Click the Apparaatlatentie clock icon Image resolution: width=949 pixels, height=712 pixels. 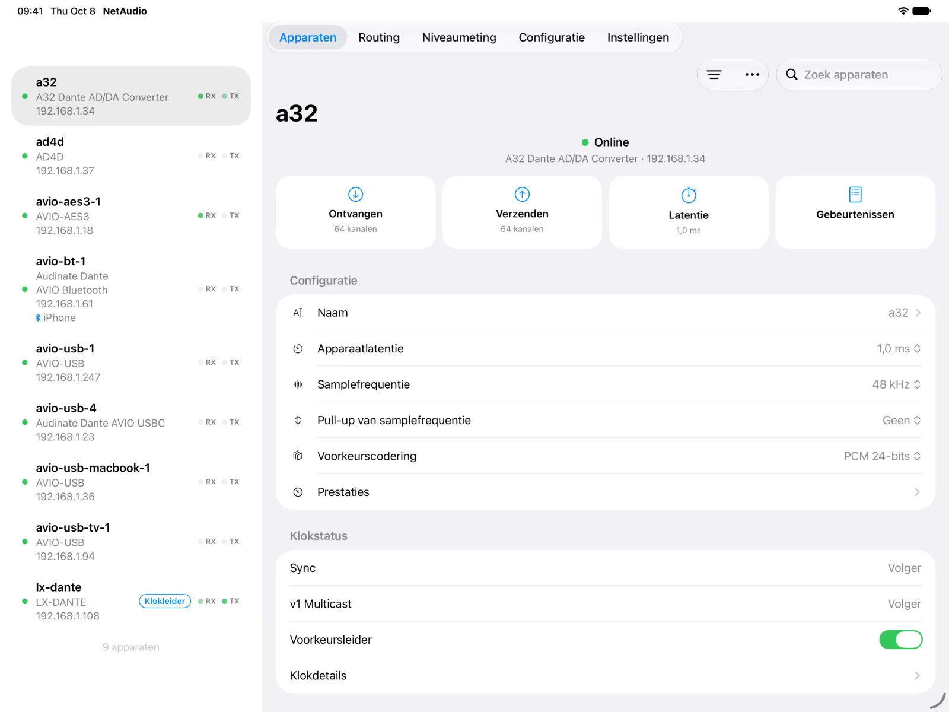point(298,349)
